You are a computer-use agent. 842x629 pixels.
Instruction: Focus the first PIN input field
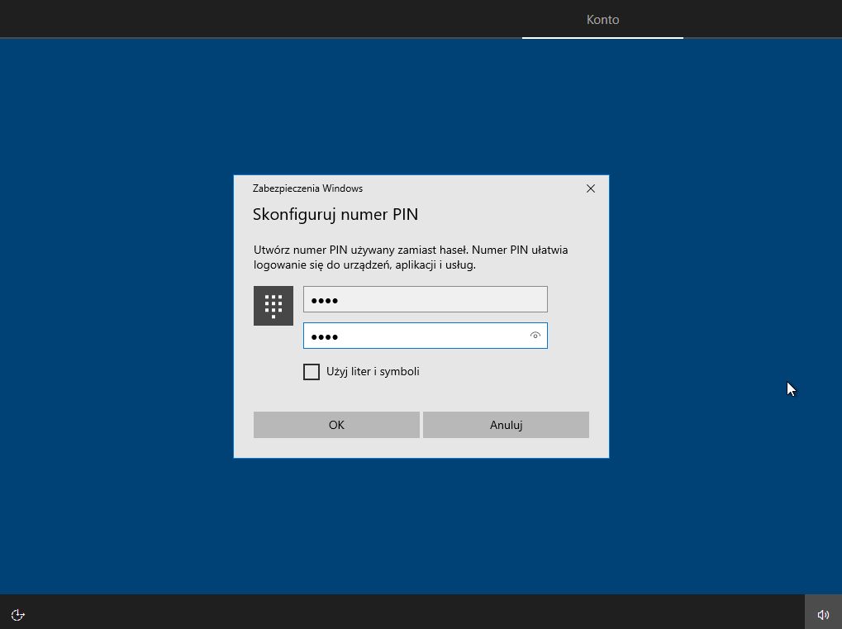pos(426,299)
